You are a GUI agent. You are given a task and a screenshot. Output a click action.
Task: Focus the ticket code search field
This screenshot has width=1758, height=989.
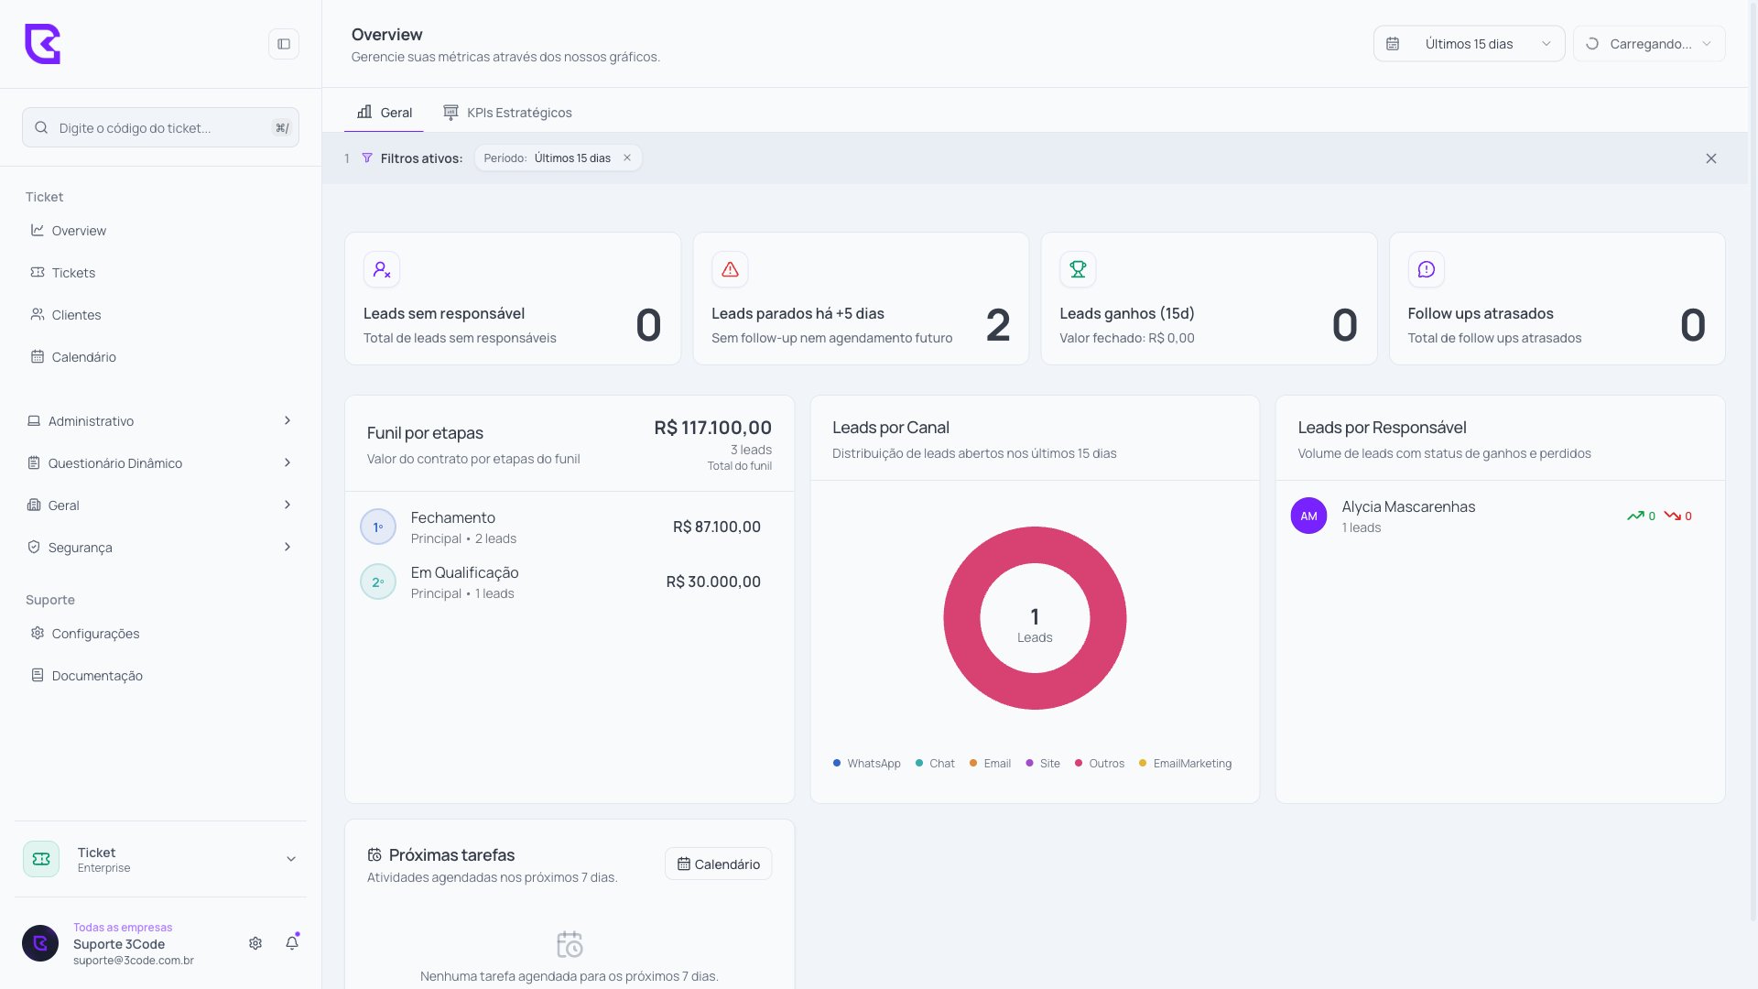(x=160, y=127)
